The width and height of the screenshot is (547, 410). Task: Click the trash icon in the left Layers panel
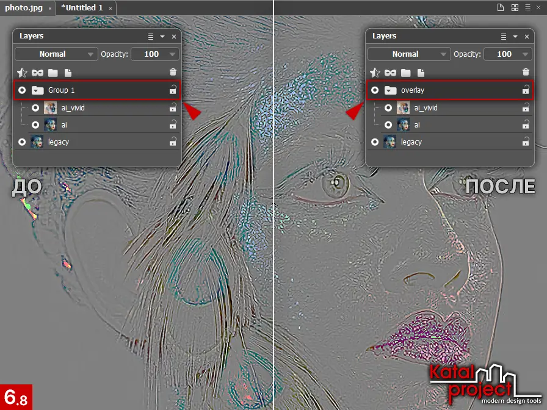click(x=173, y=73)
